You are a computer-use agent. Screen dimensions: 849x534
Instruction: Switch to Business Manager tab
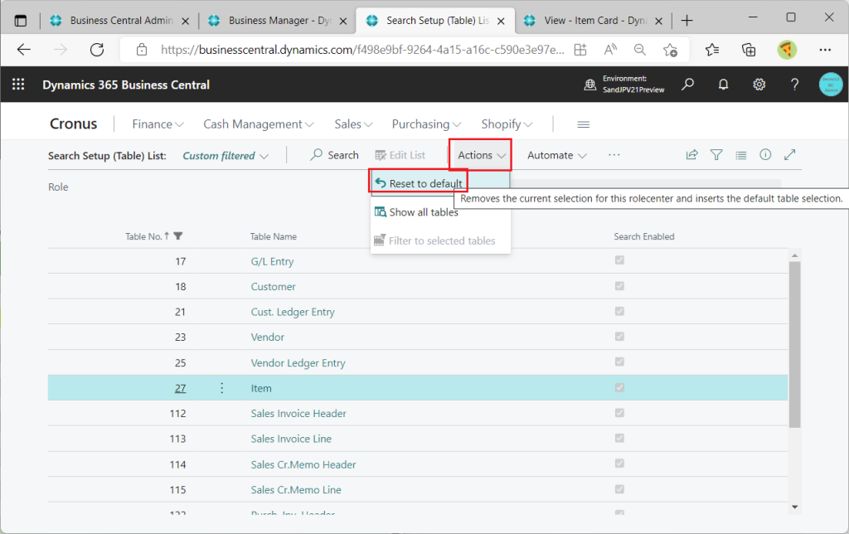[278, 21]
